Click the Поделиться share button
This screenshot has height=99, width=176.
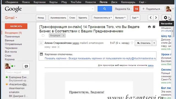pos(152,9)
